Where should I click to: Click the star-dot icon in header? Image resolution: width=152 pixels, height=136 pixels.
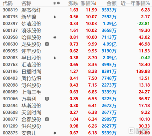tap(56, 3)
